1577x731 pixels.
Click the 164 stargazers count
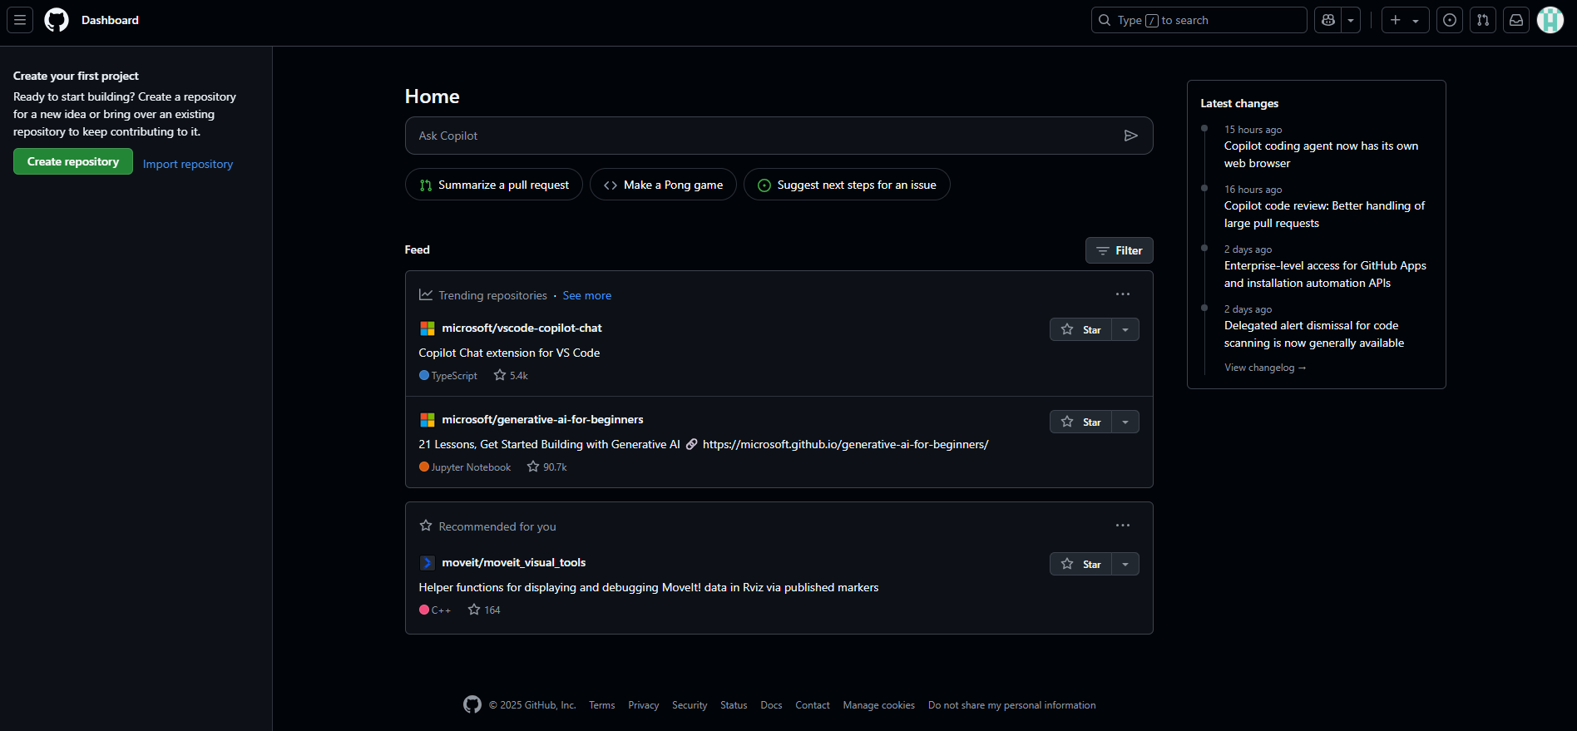(x=484, y=610)
